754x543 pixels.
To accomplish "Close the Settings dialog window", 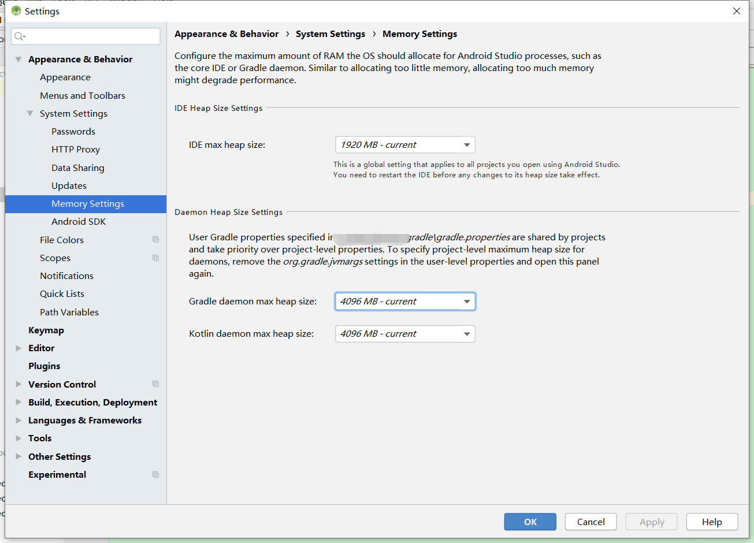I will (737, 11).
